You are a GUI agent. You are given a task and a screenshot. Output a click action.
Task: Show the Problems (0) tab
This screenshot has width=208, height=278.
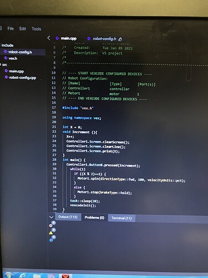click(94, 217)
